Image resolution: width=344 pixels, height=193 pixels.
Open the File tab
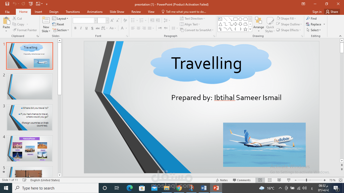pyautogui.click(x=7, y=12)
